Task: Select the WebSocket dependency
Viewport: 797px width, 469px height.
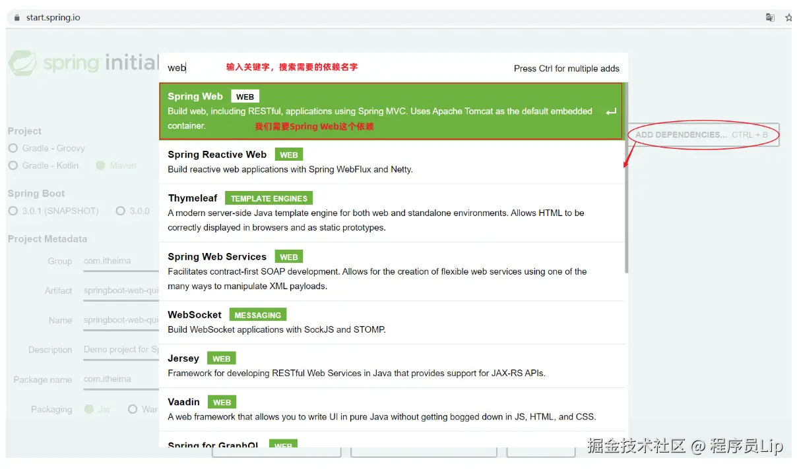Action: (x=392, y=322)
